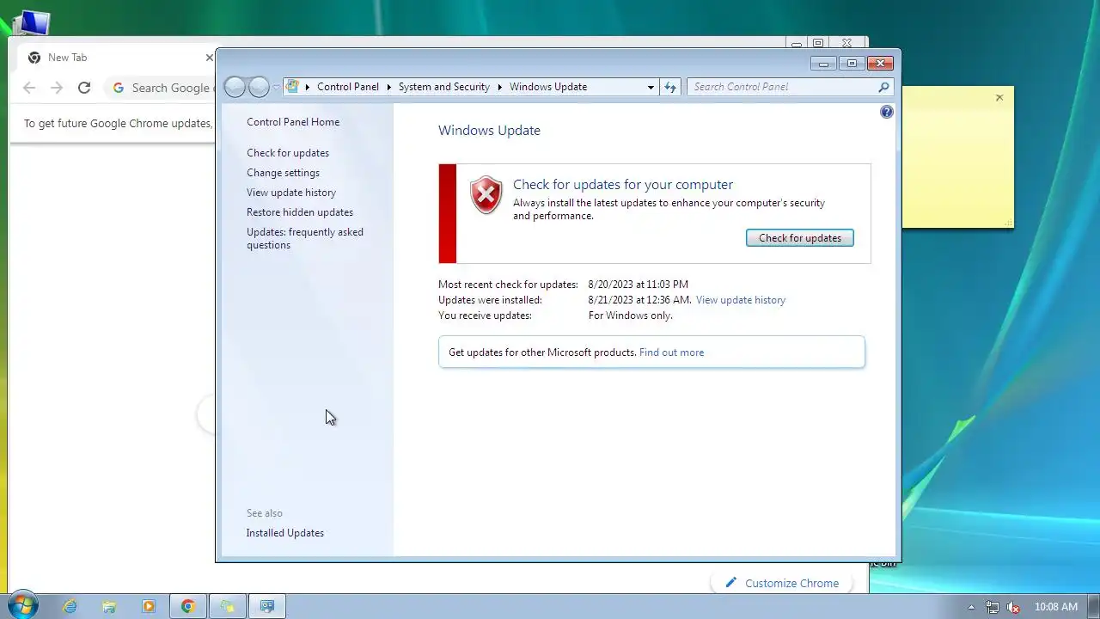Click View update history beside install date
This screenshot has height=619, width=1100.
(x=741, y=300)
